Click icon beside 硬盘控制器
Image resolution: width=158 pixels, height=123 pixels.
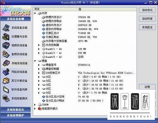[44, 69]
